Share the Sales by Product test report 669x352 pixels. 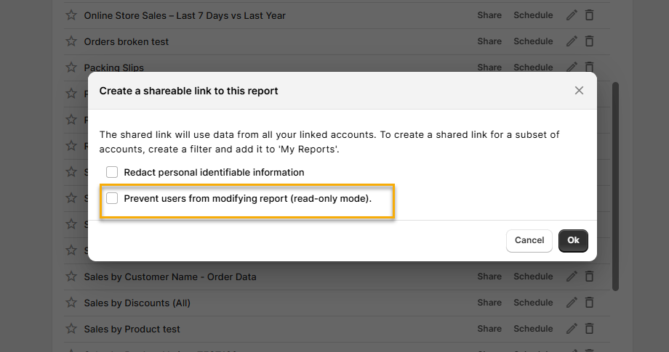pyautogui.click(x=489, y=329)
